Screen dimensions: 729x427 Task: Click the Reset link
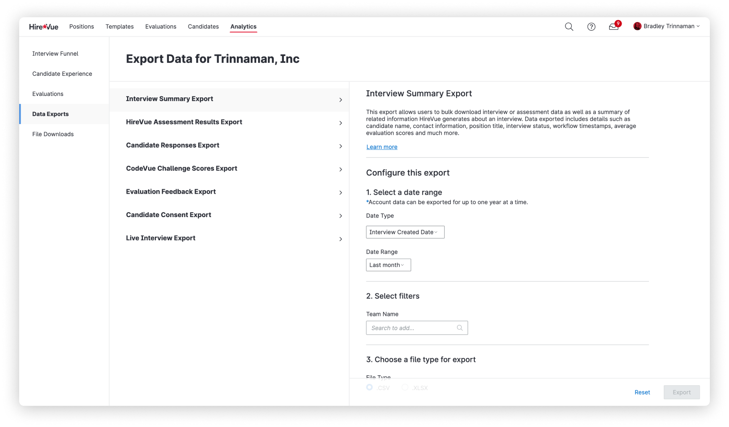(642, 392)
